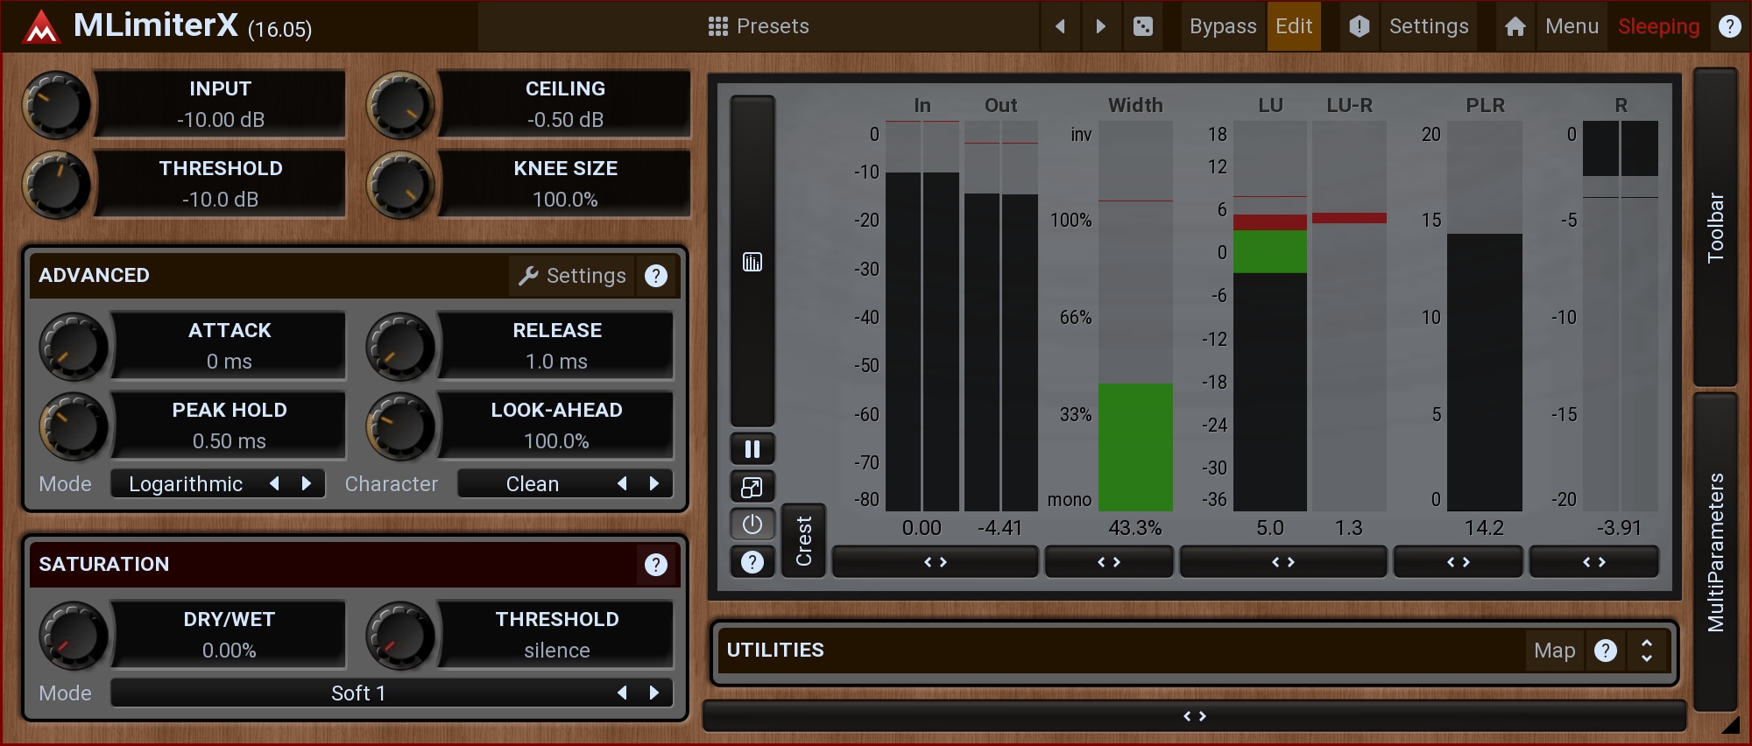Click the saturation DRY/WET knob
Image resolution: width=1752 pixels, height=746 pixels.
tap(74, 636)
